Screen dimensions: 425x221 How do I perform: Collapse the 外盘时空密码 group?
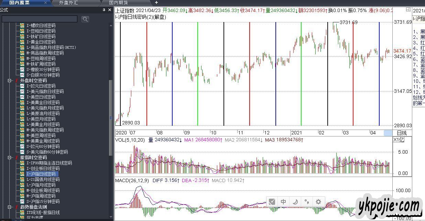(10, 80)
